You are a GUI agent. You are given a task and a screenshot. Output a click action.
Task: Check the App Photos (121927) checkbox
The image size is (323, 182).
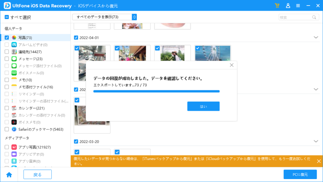click(x=7, y=147)
